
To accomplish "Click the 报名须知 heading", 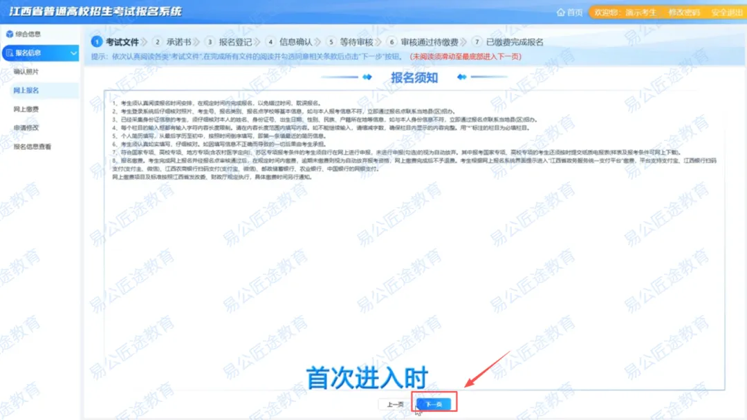I will pyautogui.click(x=414, y=77).
